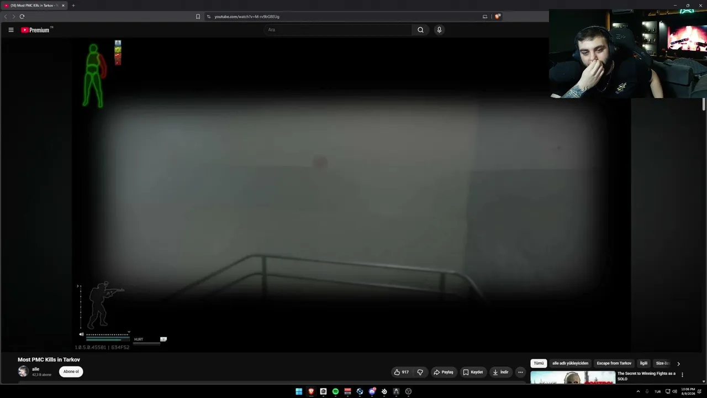Open the YouTube hamburger guide menu
Screen dimensions: 707x398
click(x=11, y=30)
